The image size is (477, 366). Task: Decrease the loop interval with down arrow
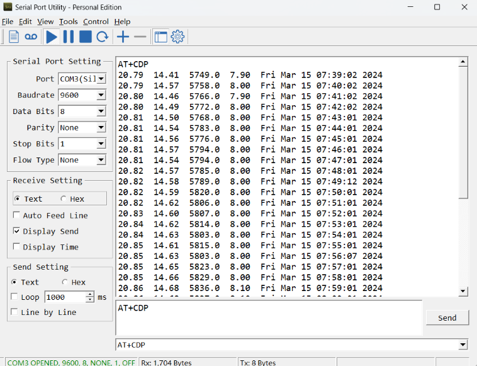(x=90, y=300)
